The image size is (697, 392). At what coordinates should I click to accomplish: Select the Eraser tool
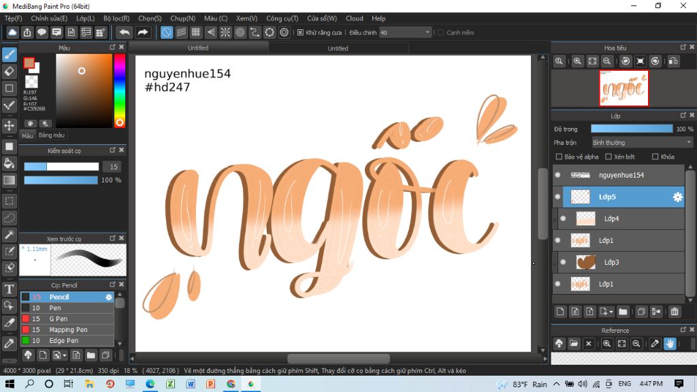pyautogui.click(x=10, y=71)
